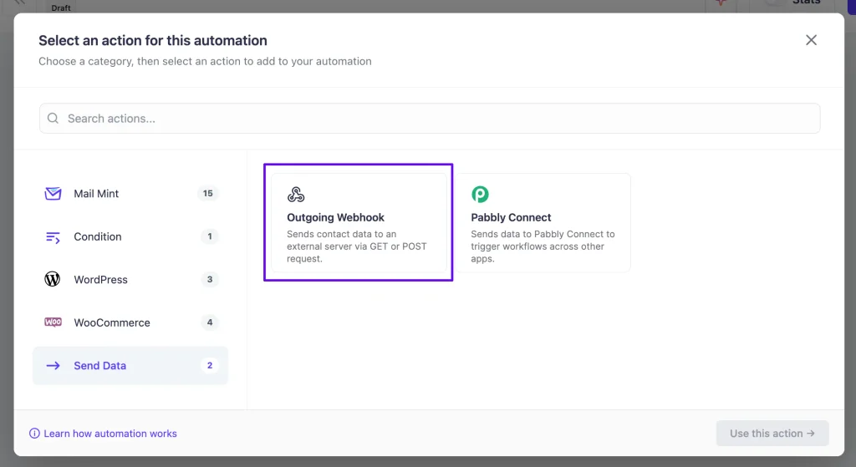Open the WordPress category

pyautogui.click(x=130, y=279)
